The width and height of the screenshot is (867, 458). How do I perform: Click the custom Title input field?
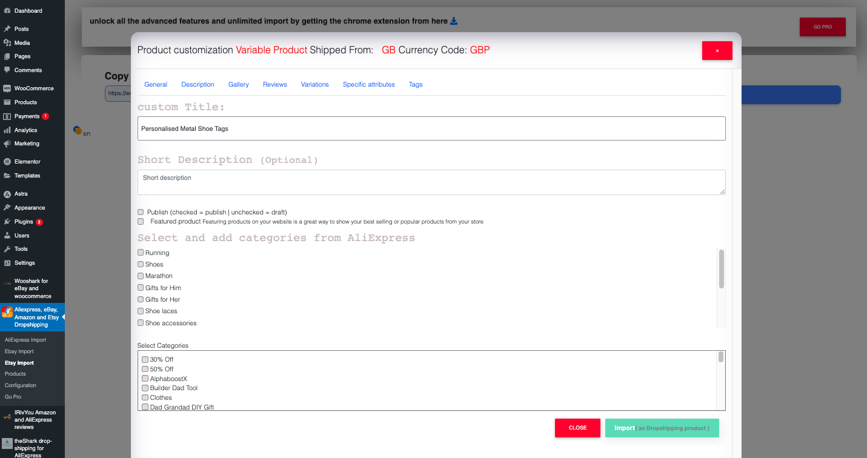click(x=431, y=128)
